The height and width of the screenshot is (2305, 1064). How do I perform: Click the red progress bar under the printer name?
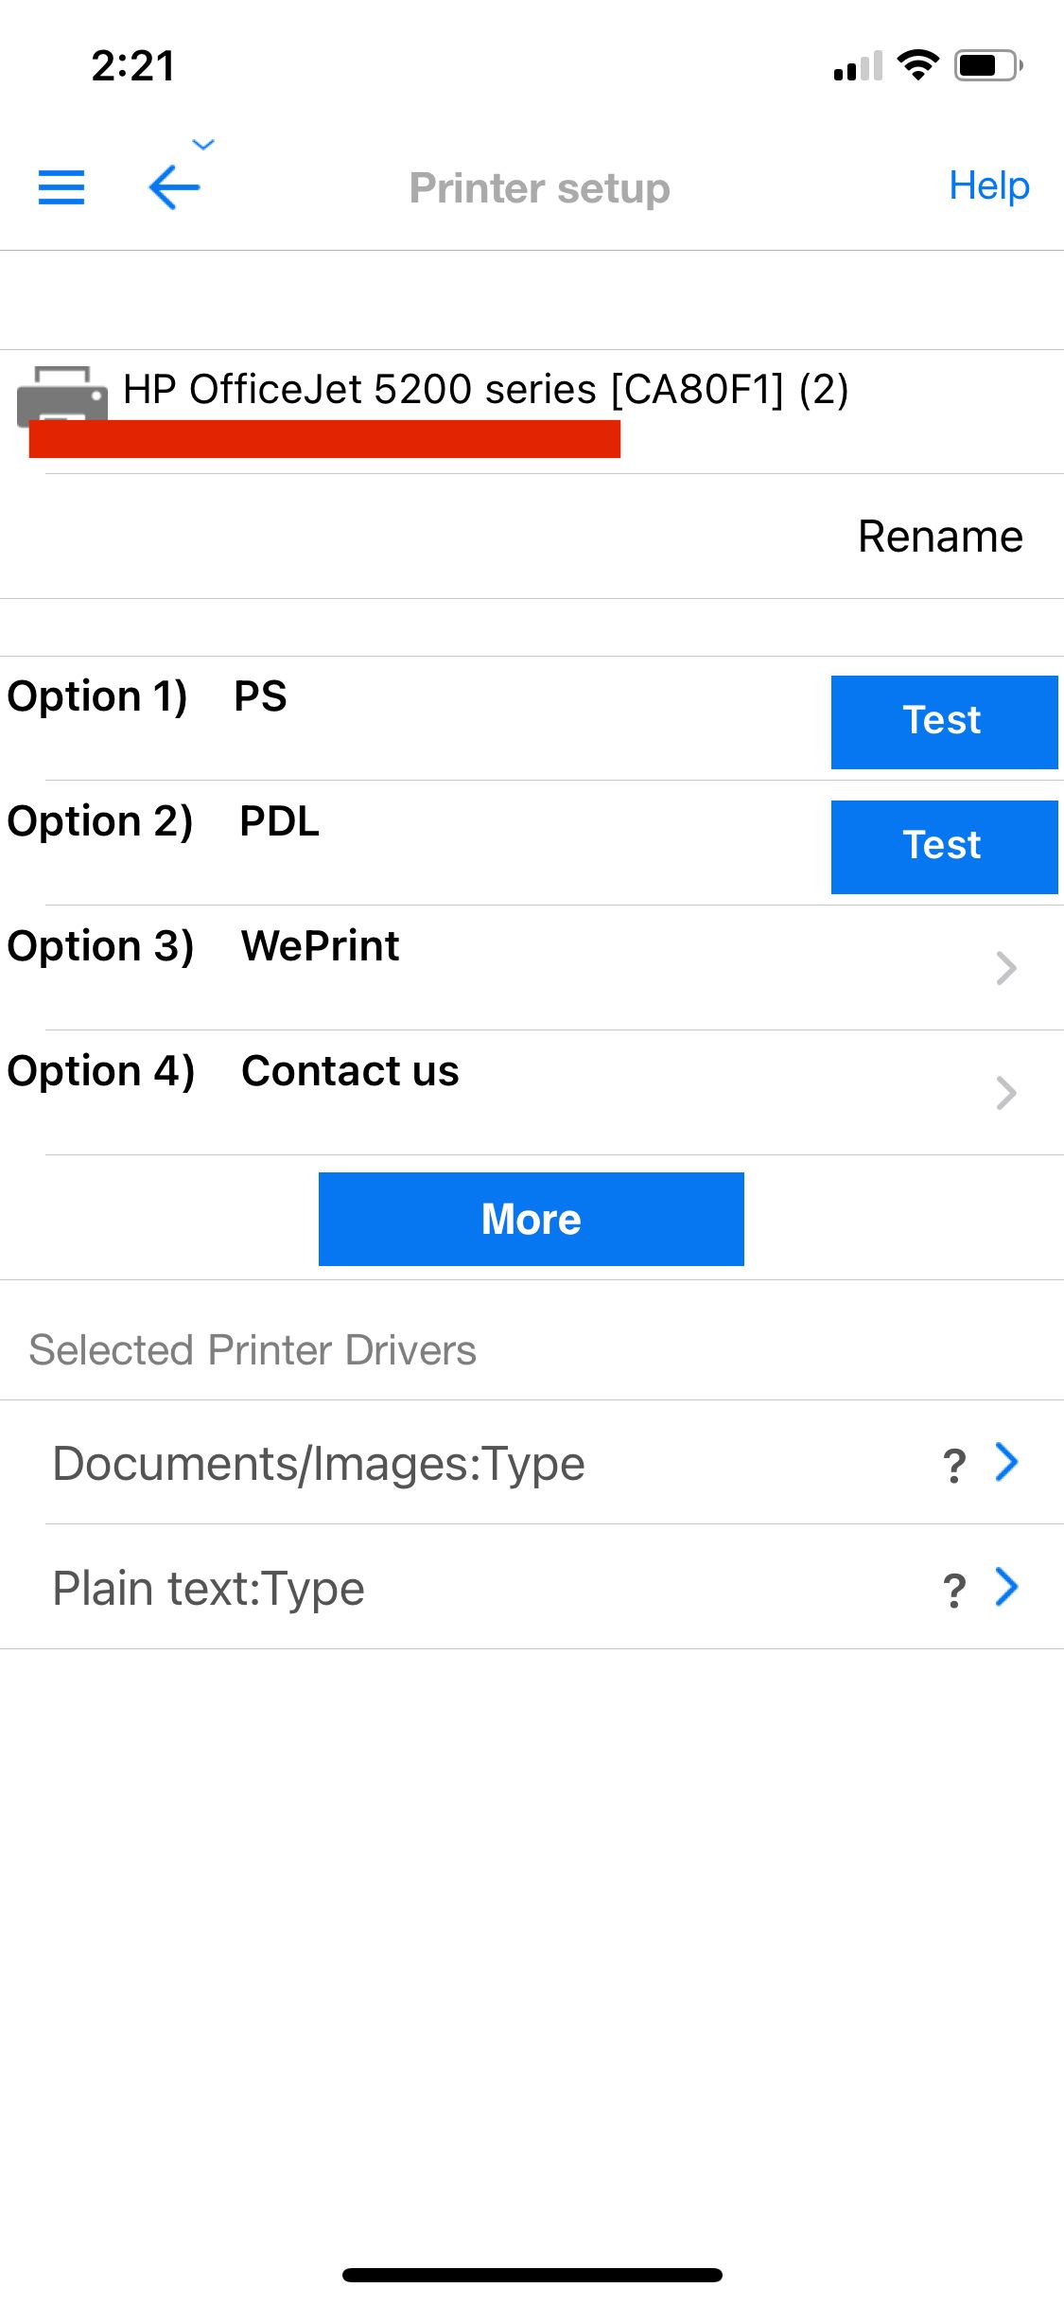324,440
